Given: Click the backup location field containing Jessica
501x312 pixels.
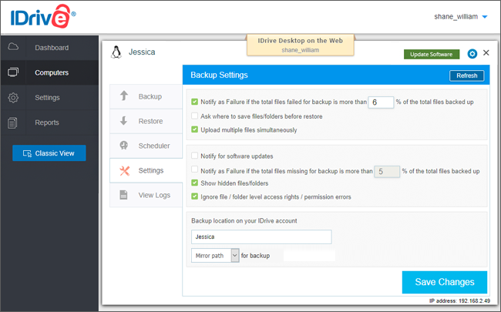Looking at the screenshot, I should pos(261,237).
